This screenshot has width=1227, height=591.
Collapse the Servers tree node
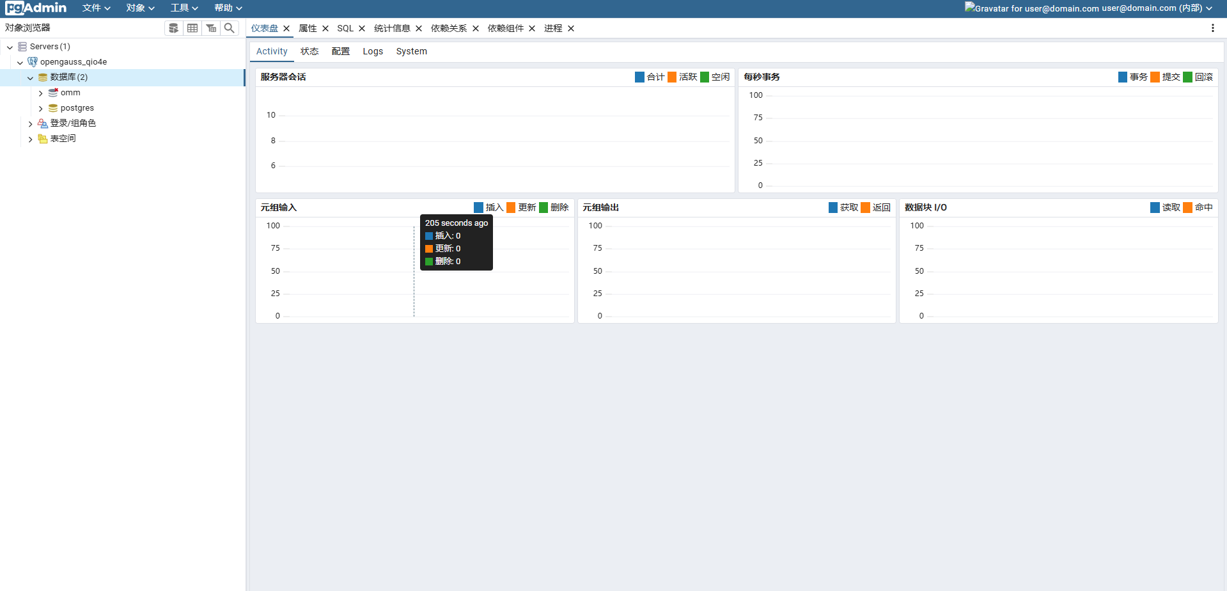pos(10,47)
